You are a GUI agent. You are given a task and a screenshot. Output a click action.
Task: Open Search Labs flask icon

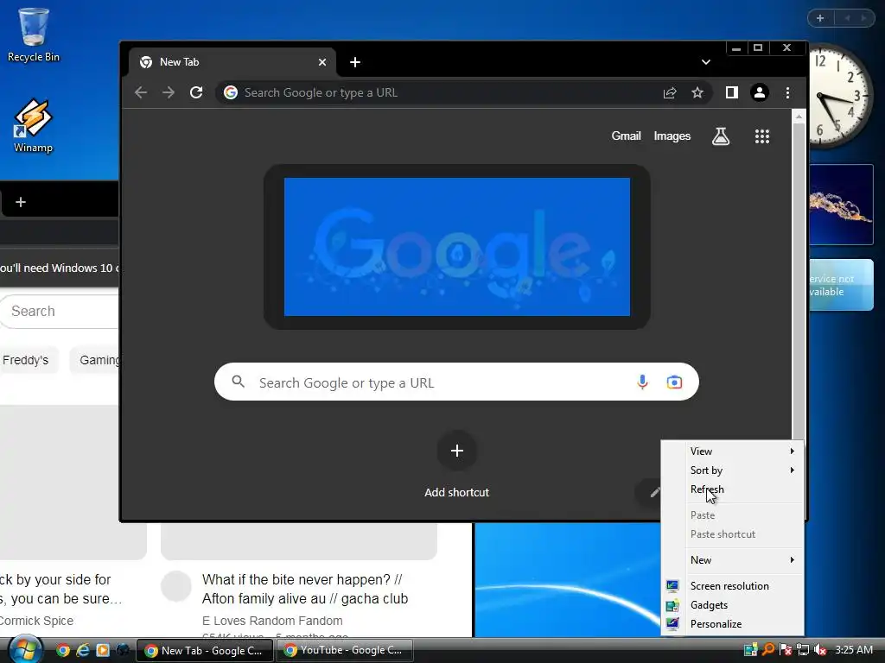(721, 136)
